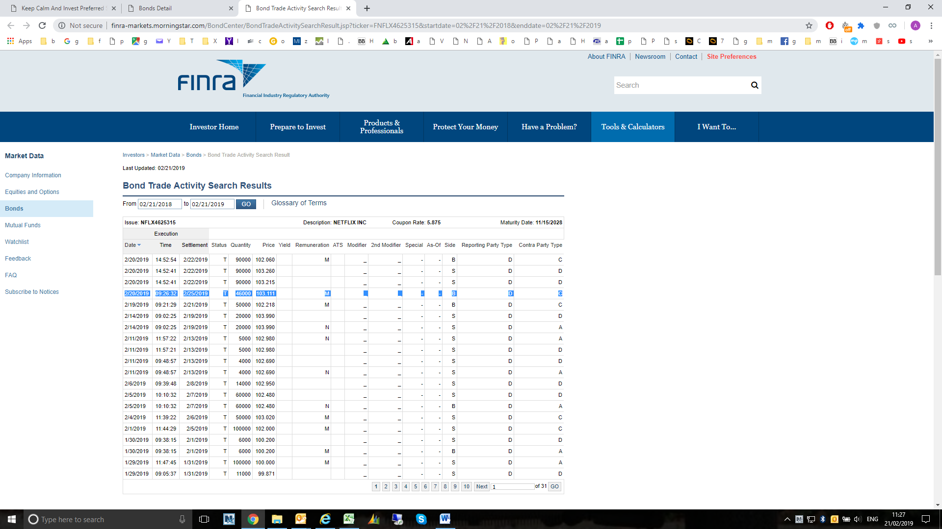Viewport: 942px width, 529px height.
Task: Reload the page with refresh icon
Action: click(42, 25)
